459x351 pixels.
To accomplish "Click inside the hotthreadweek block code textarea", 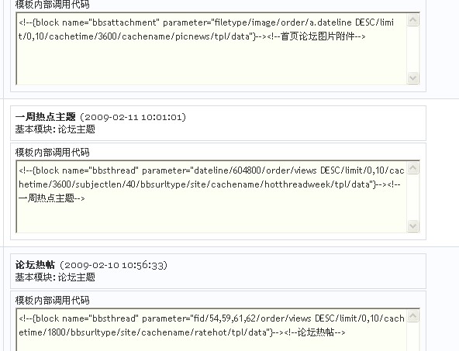I will tap(212, 197).
